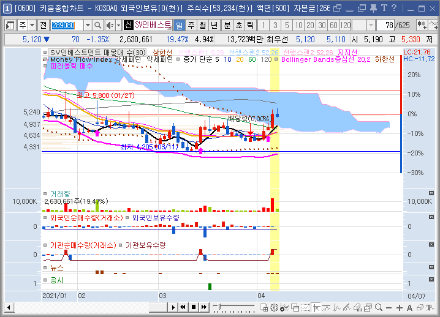Screen dimensions: 440x317
Task: Close the 외국인순매수량 panel
Action: pyautogui.click(x=431, y=217)
